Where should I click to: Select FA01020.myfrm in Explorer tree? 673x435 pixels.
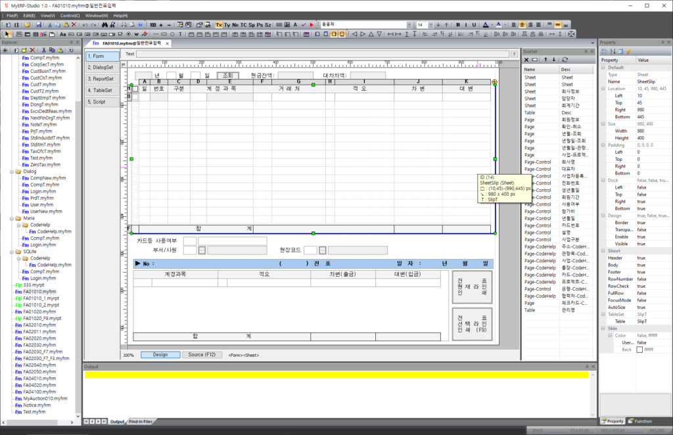click(39, 312)
